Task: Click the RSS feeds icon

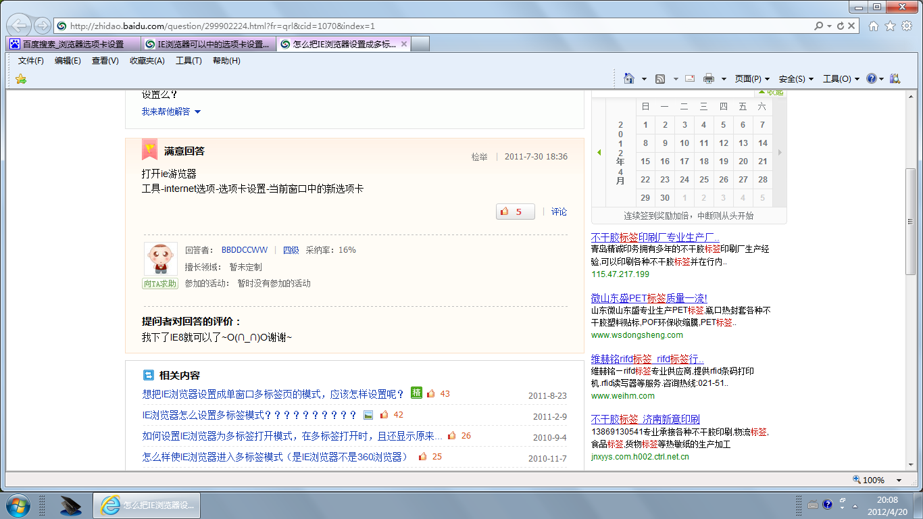Action: pos(660,78)
